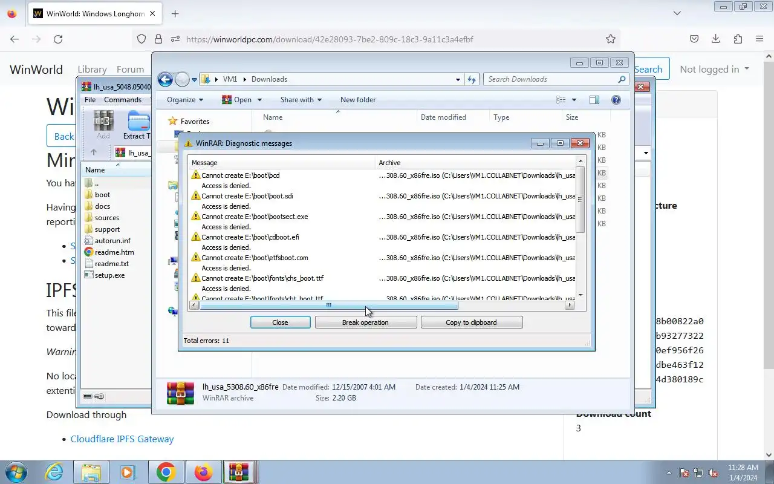This screenshot has height=484, width=774.
Task: Click Open in the Explorer toolbar
Action: [x=236, y=100]
